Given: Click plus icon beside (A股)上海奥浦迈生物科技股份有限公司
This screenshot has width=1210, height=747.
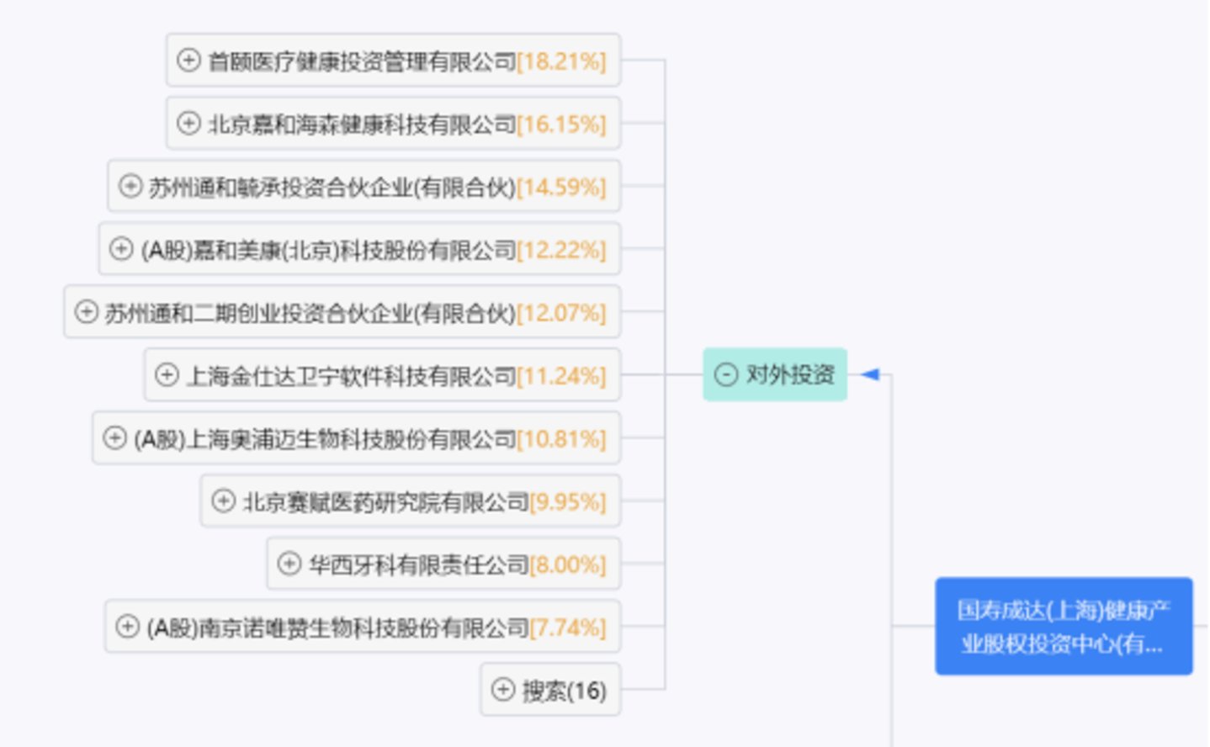Looking at the screenshot, I should (114, 437).
